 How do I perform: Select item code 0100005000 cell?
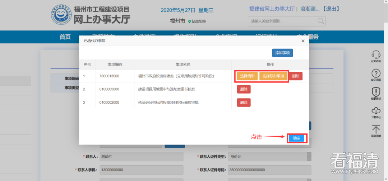tap(109, 89)
